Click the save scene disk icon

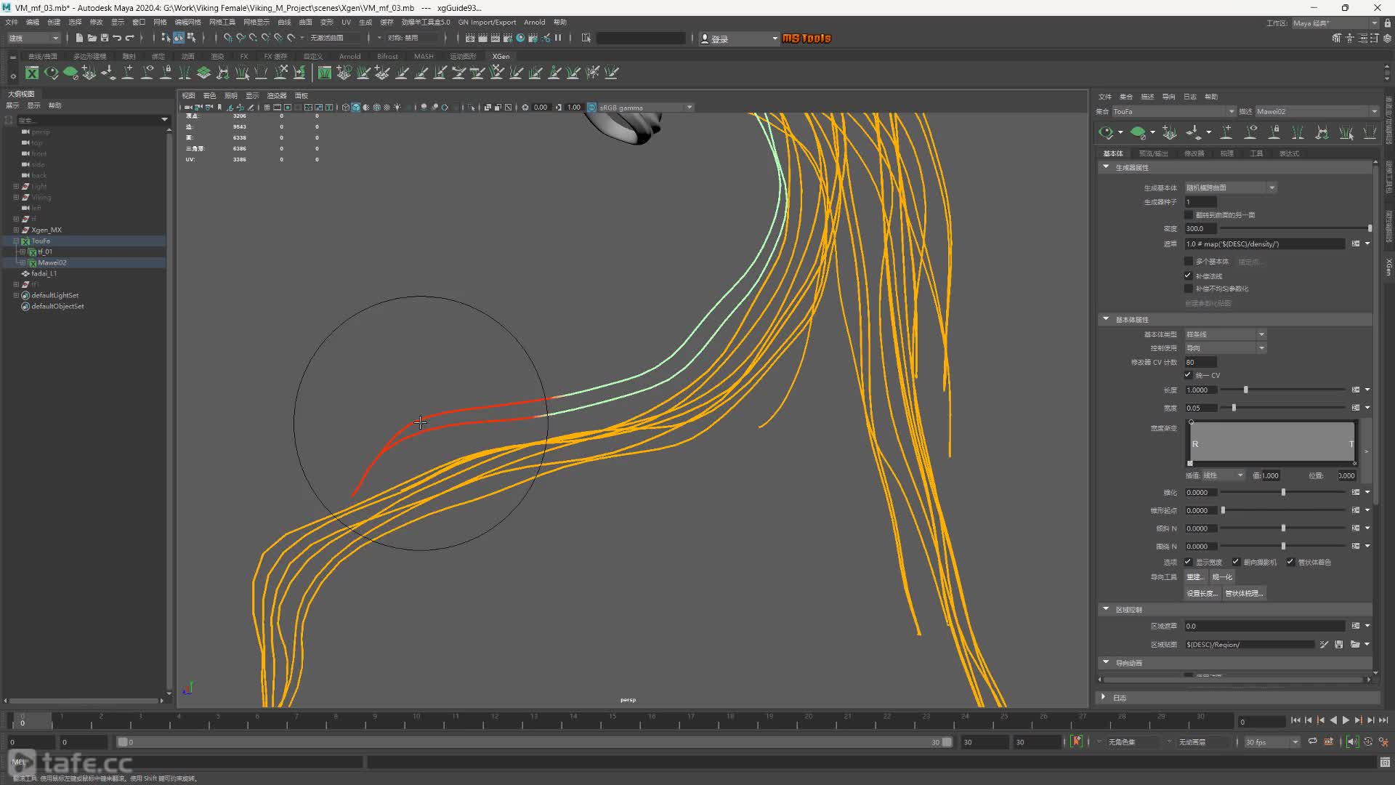coord(104,38)
